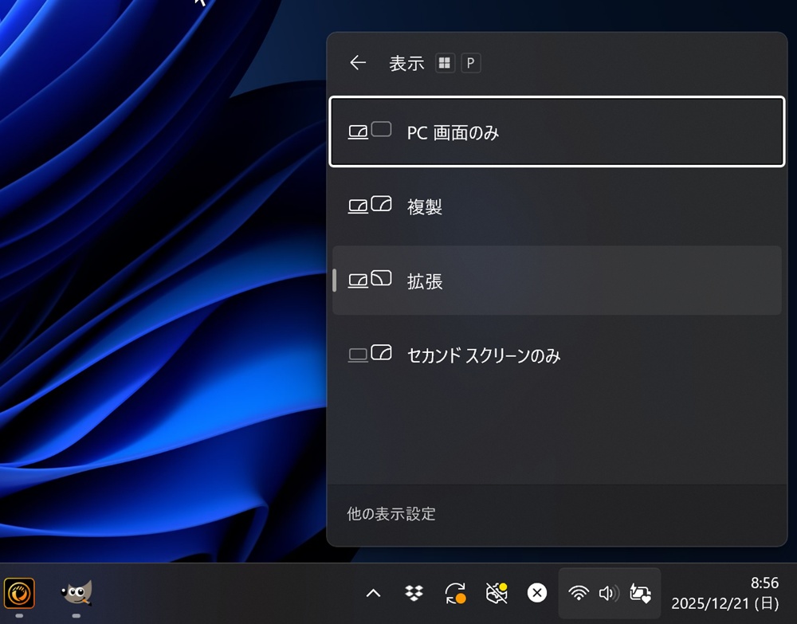Switch to セカンド スクリーンのみ mode
This screenshot has height=624, width=797.
pos(556,355)
